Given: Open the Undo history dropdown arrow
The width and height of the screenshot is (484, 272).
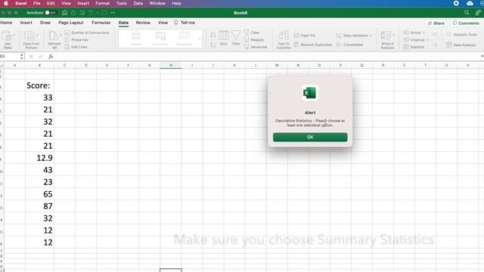Looking at the screenshot, I should pos(97,13).
